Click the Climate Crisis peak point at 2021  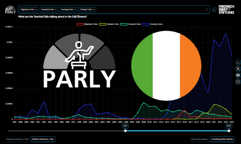tap(214, 105)
